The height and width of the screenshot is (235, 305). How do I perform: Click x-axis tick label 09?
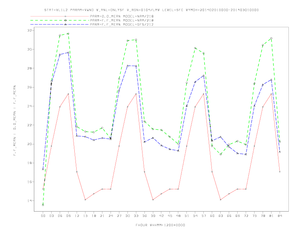(x=68, y=216)
